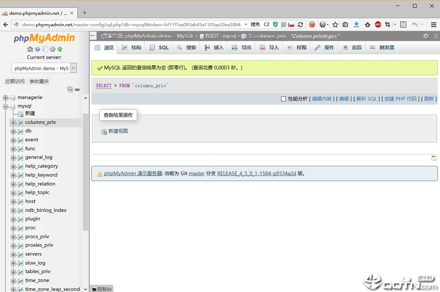Click the navigation tree vertical scrollbar
Viewport: 440px width, 292px height.
pyautogui.click(x=85, y=171)
